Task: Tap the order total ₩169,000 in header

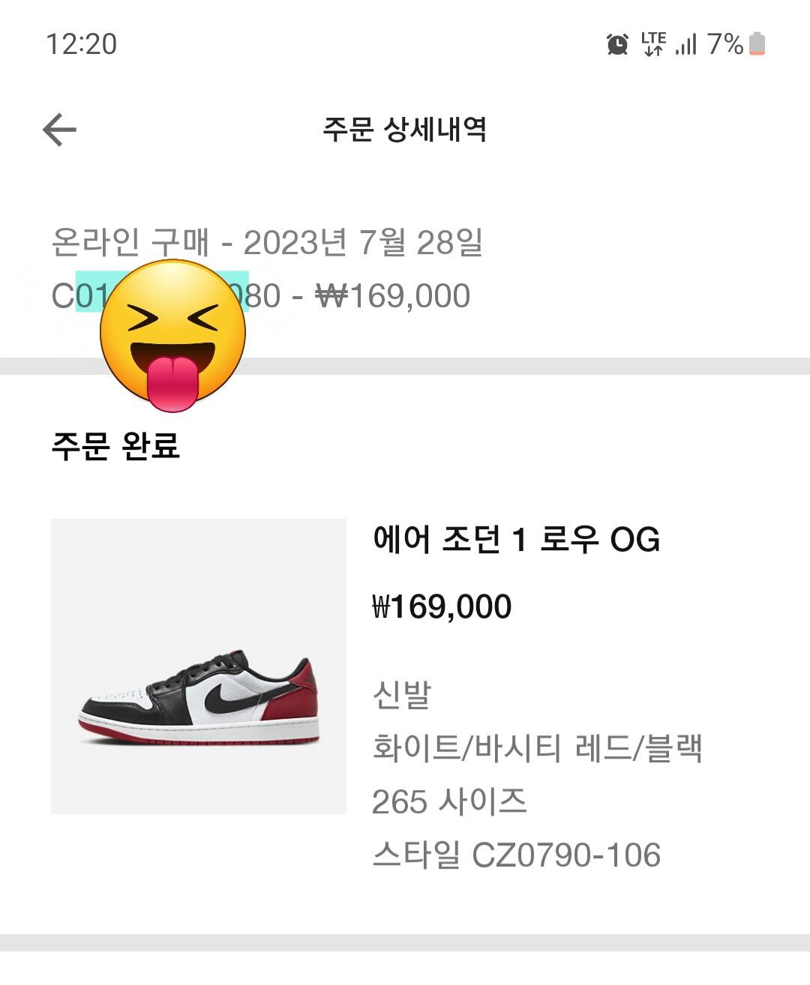Action: (x=393, y=296)
